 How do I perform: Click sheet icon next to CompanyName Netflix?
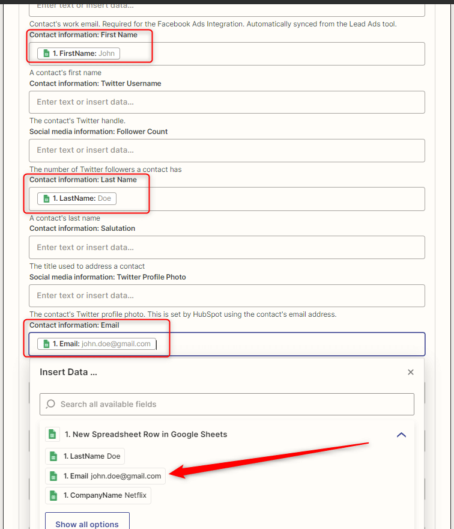point(53,495)
